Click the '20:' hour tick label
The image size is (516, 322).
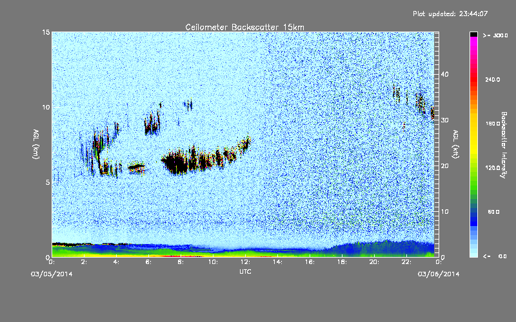pos(374,262)
